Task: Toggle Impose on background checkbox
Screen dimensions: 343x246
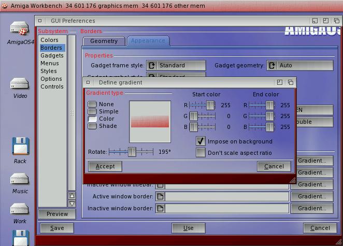Action: click(x=201, y=141)
